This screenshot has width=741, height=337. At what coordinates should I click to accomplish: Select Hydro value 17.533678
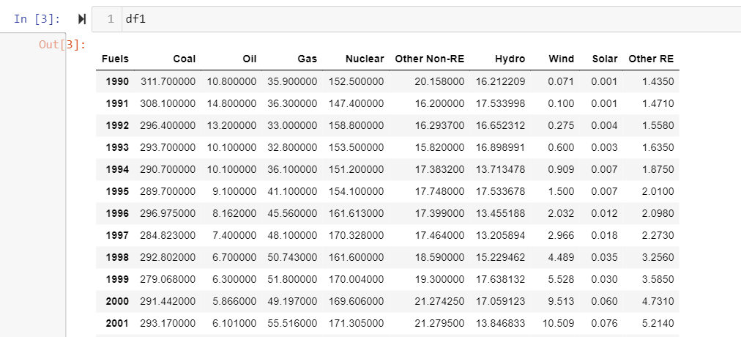pyautogui.click(x=500, y=191)
